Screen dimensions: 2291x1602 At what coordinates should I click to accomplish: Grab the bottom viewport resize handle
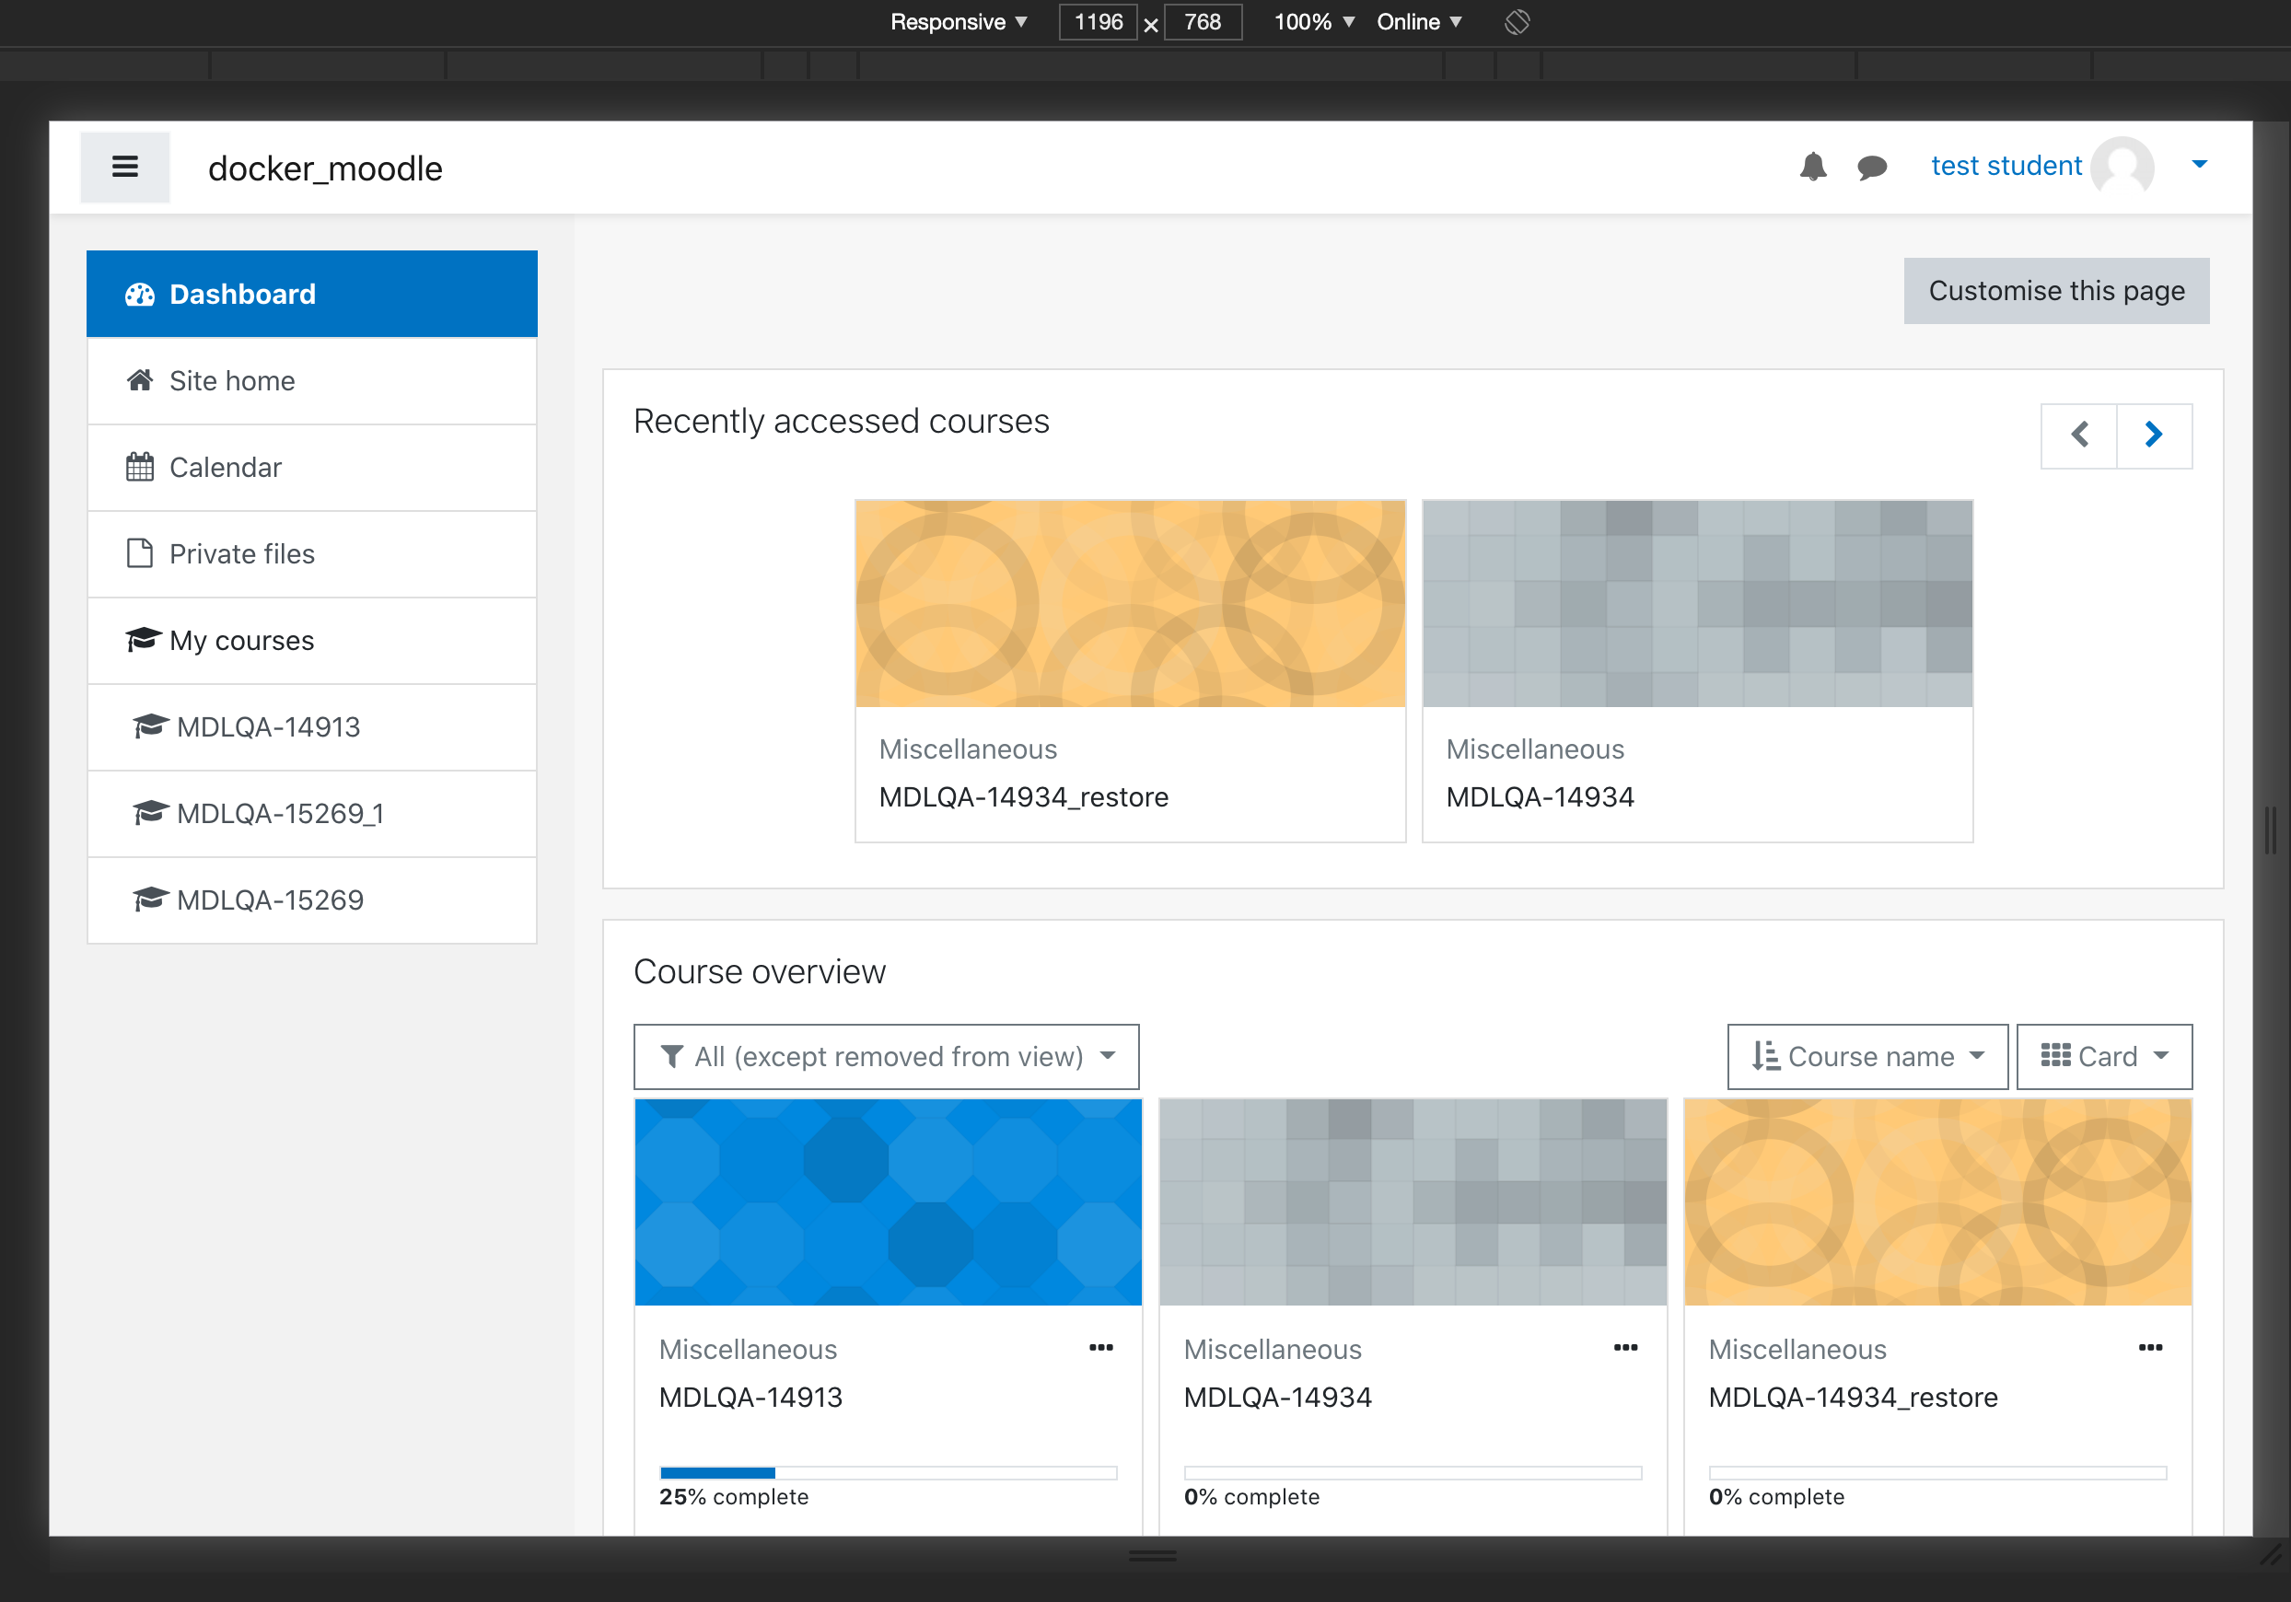[x=1153, y=1556]
